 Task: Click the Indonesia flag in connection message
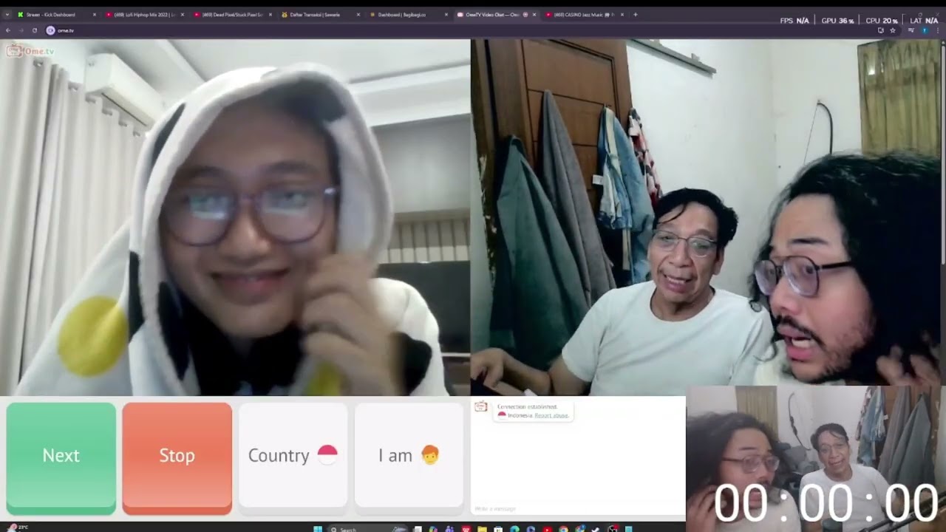(x=502, y=415)
